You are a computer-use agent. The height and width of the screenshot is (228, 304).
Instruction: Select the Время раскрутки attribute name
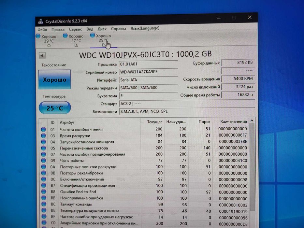click(75, 136)
